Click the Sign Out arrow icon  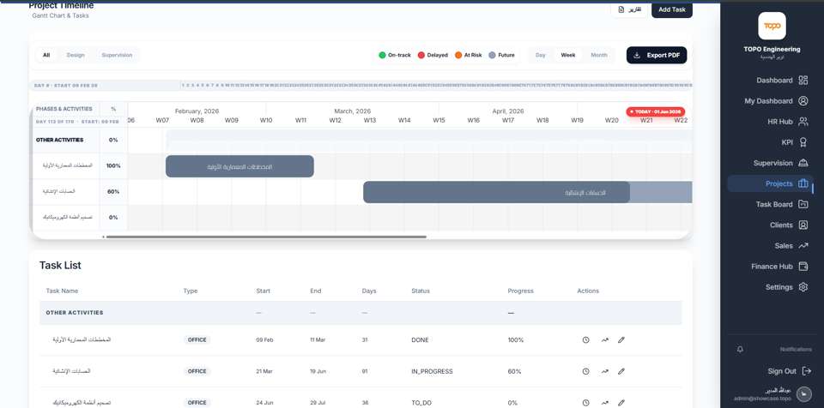[807, 371]
